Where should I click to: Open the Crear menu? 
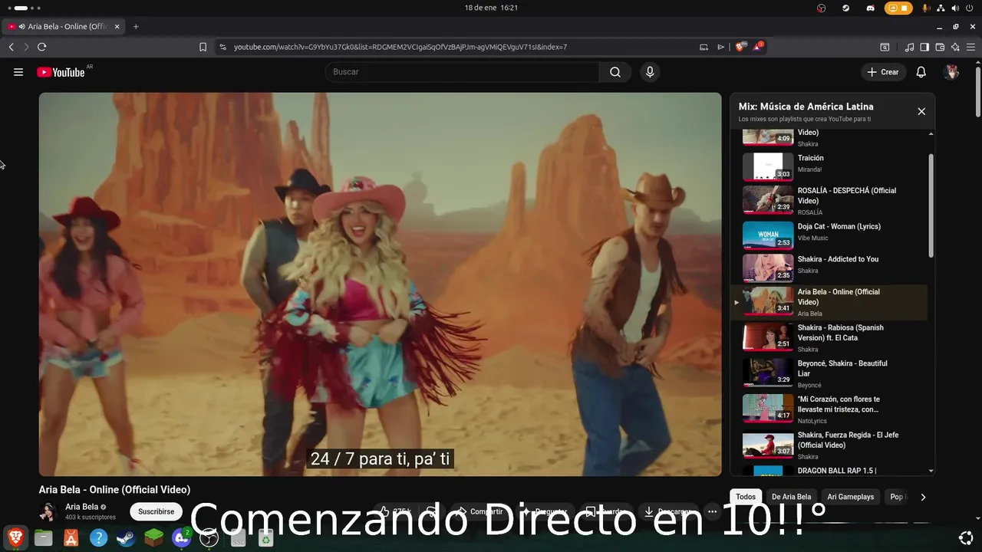(x=883, y=72)
